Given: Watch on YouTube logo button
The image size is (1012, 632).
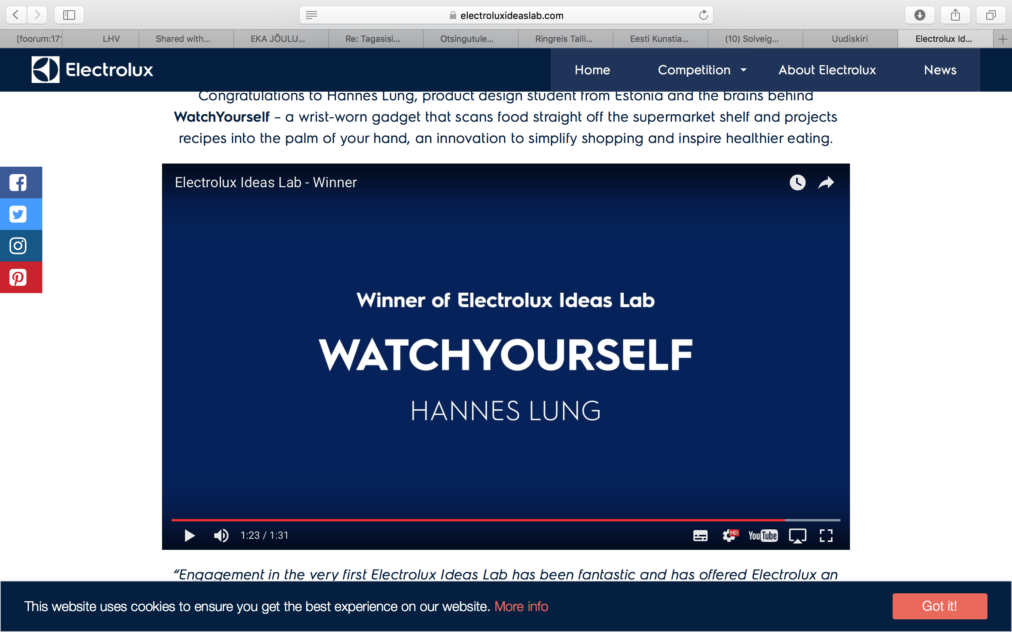Looking at the screenshot, I should pos(763,536).
